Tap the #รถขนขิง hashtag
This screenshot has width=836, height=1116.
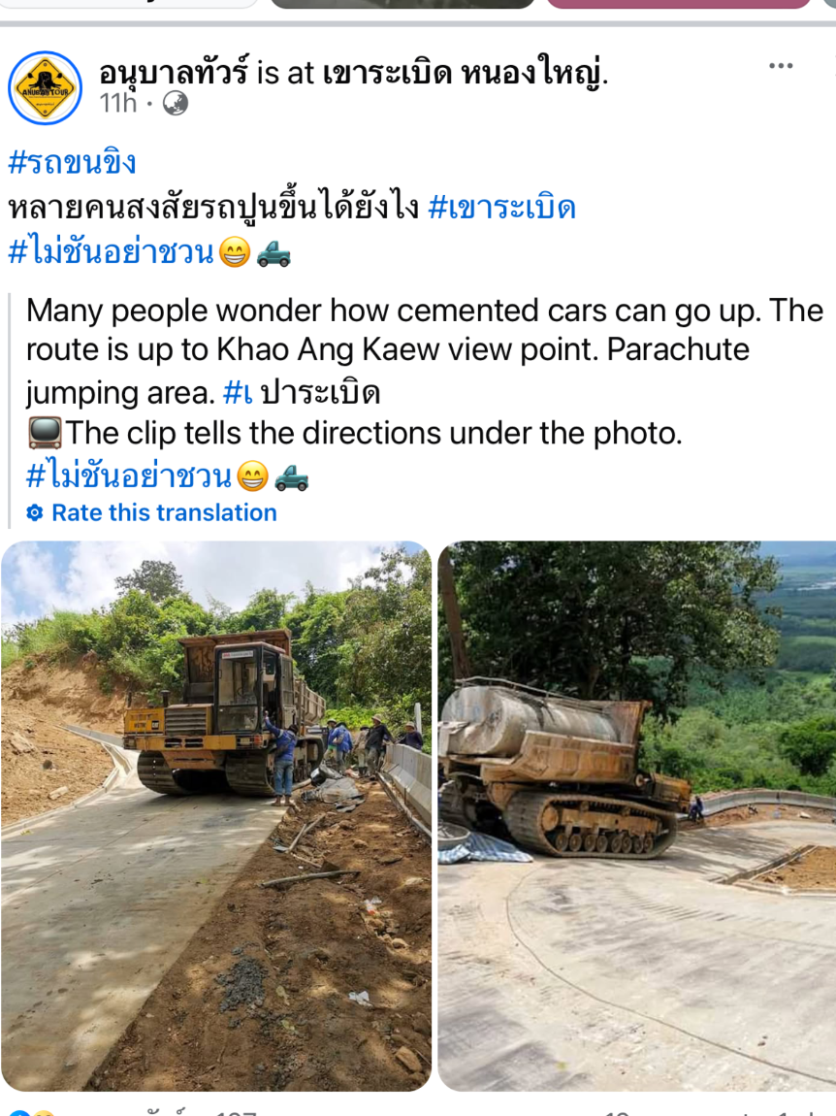click(x=72, y=162)
